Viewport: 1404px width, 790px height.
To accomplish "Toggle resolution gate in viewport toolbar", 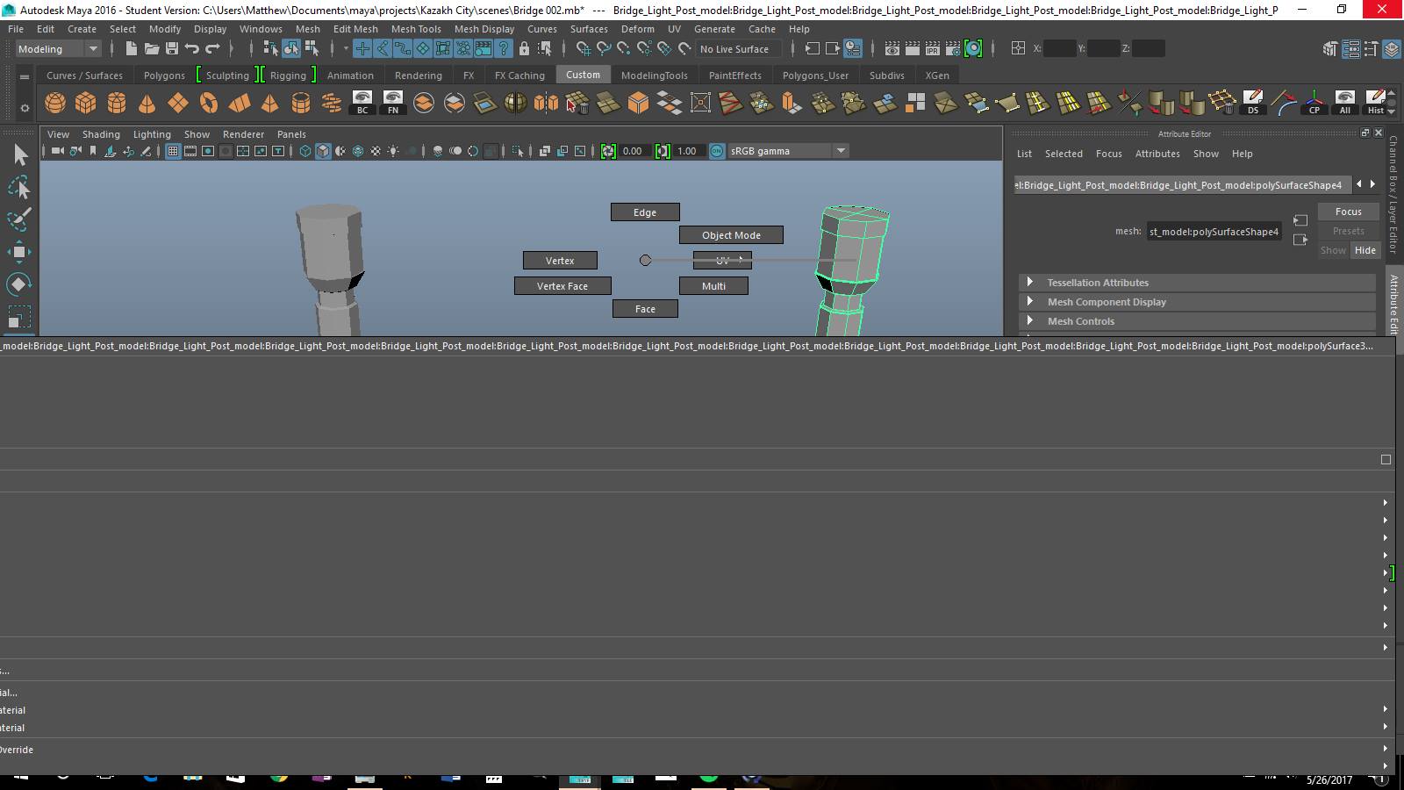I will pos(208,151).
